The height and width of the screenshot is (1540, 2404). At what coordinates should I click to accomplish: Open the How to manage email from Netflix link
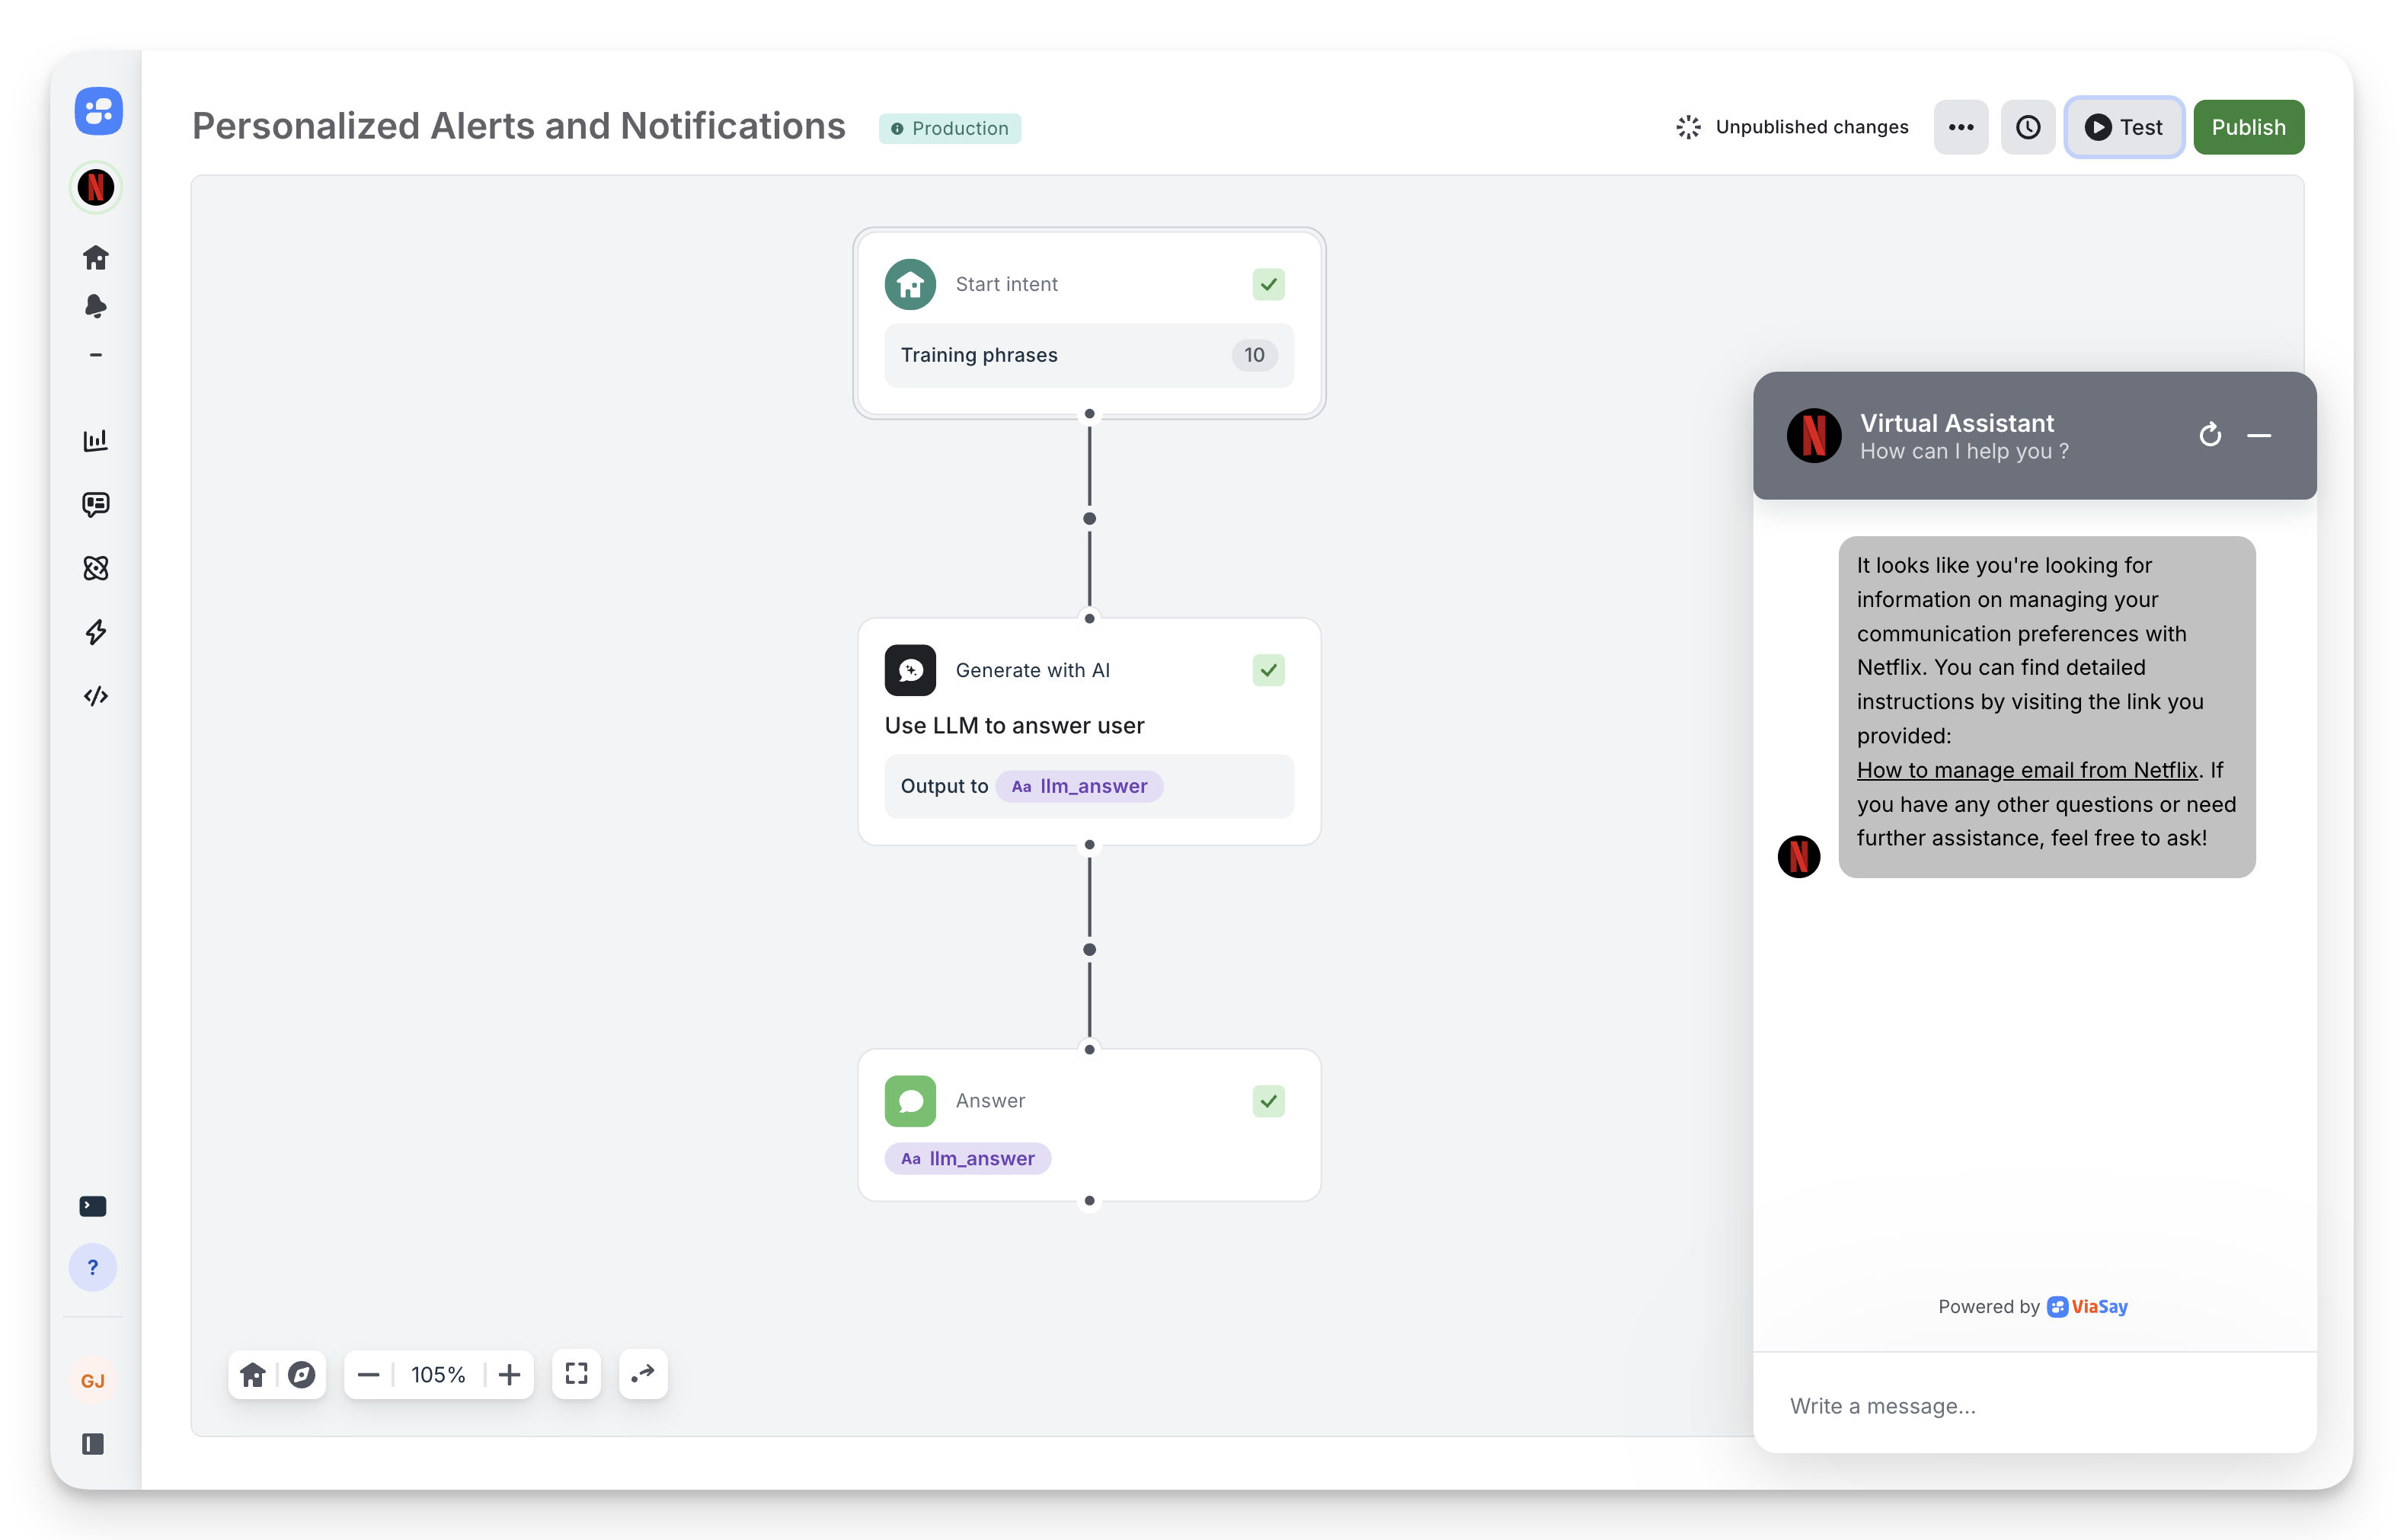tap(2026, 770)
